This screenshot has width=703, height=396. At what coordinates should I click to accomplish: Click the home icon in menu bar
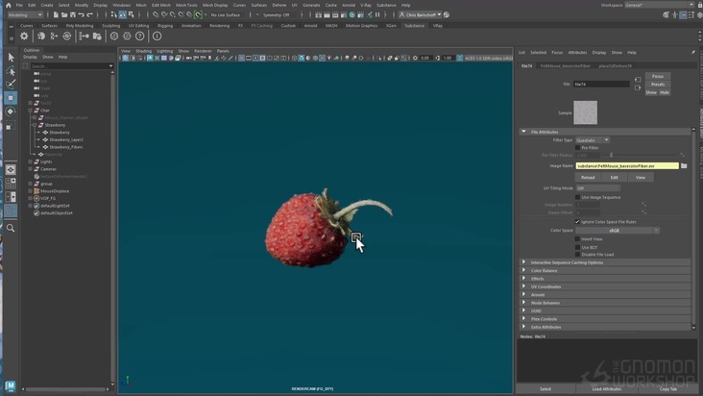[x=8, y=5]
